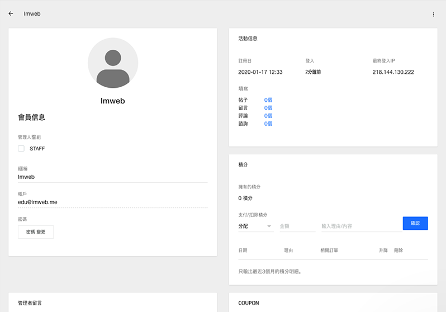Enable the STAFF admin group checkbox
Image resolution: width=446 pixels, height=312 pixels.
point(21,148)
